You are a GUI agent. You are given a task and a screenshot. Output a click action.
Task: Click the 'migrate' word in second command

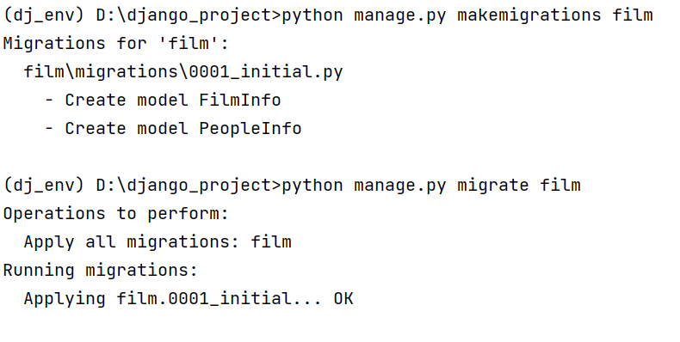pos(493,186)
